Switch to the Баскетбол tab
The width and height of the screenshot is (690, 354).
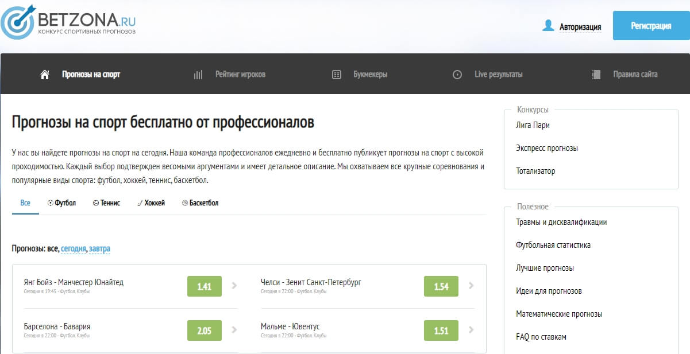(x=200, y=203)
